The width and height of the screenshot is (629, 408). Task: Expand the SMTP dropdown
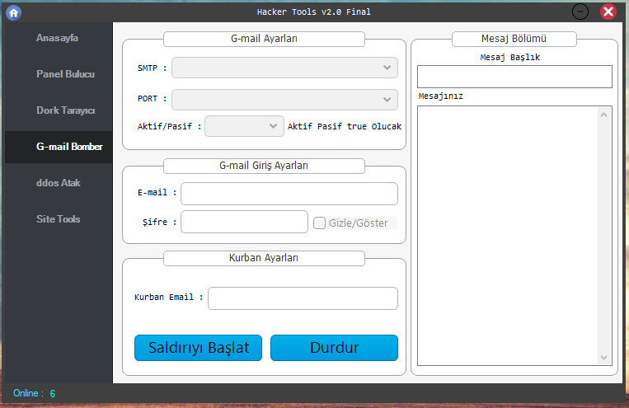tap(284, 68)
